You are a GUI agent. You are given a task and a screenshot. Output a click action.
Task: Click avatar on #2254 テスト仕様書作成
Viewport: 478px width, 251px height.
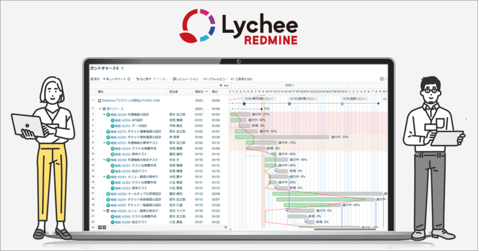coord(112,148)
